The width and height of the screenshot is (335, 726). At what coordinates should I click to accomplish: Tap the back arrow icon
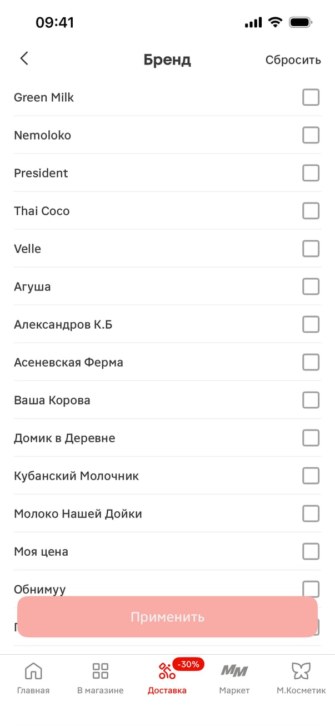click(24, 58)
